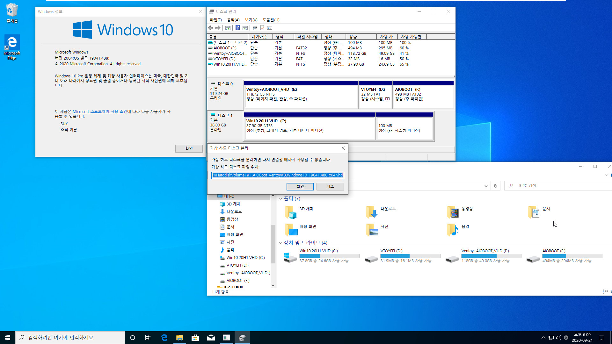Open the 3D 개체 folder icon
The image size is (612, 344).
[291, 212]
